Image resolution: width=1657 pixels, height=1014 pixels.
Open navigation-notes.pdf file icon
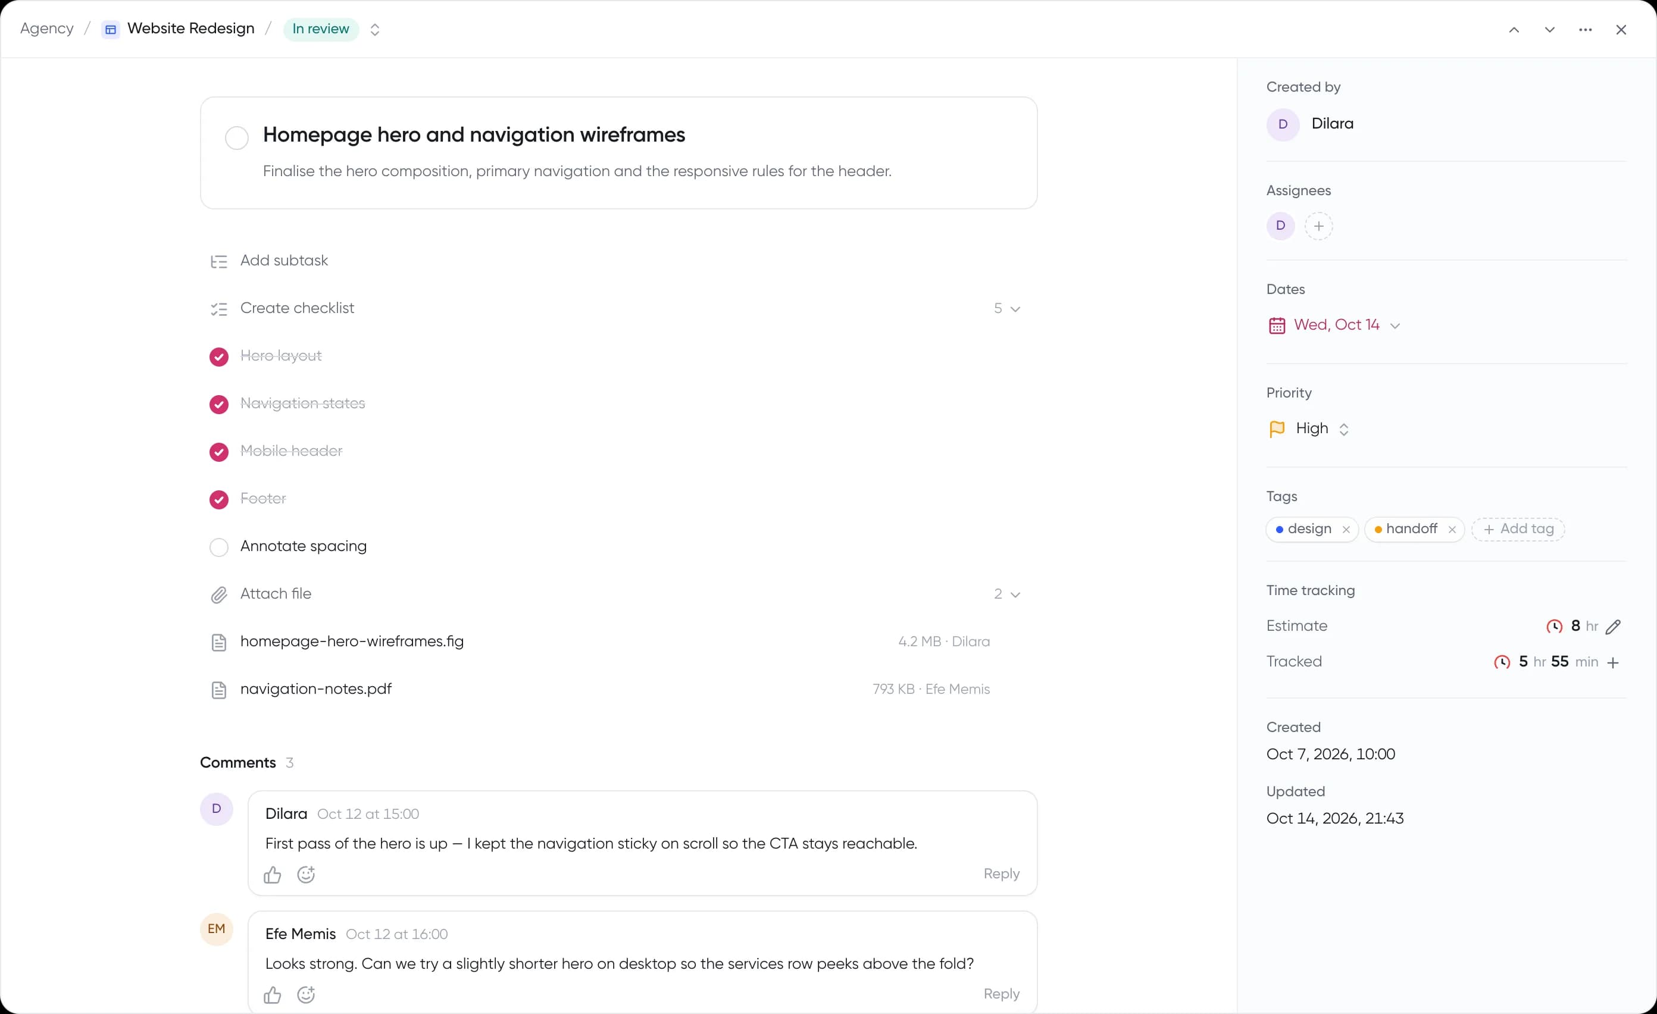[x=218, y=690]
